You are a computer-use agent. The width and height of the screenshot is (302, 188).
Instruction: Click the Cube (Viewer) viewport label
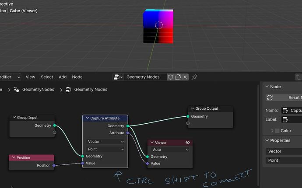point(24,11)
